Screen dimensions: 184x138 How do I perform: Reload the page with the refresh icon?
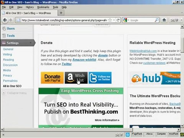pos(118,20)
